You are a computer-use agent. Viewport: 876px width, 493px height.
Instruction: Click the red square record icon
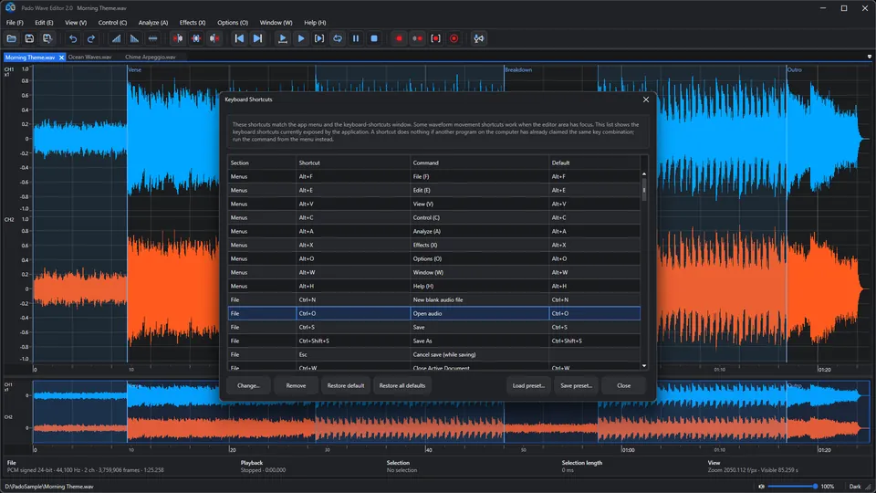[399, 38]
